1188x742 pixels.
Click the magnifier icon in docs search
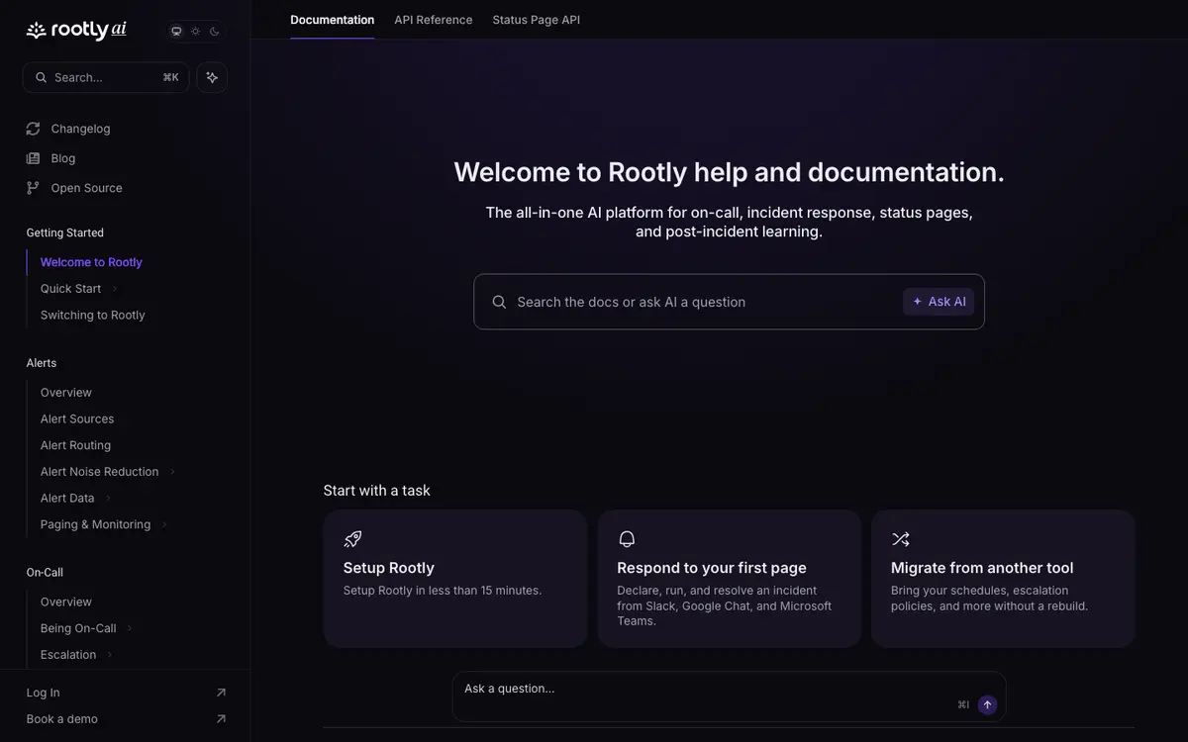tap(499, 302)
